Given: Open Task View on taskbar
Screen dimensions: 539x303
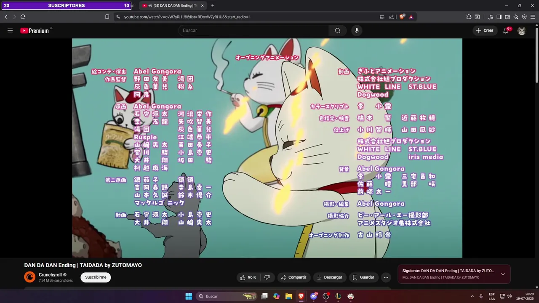Looking at the screenshot, I should pos(264,296).
